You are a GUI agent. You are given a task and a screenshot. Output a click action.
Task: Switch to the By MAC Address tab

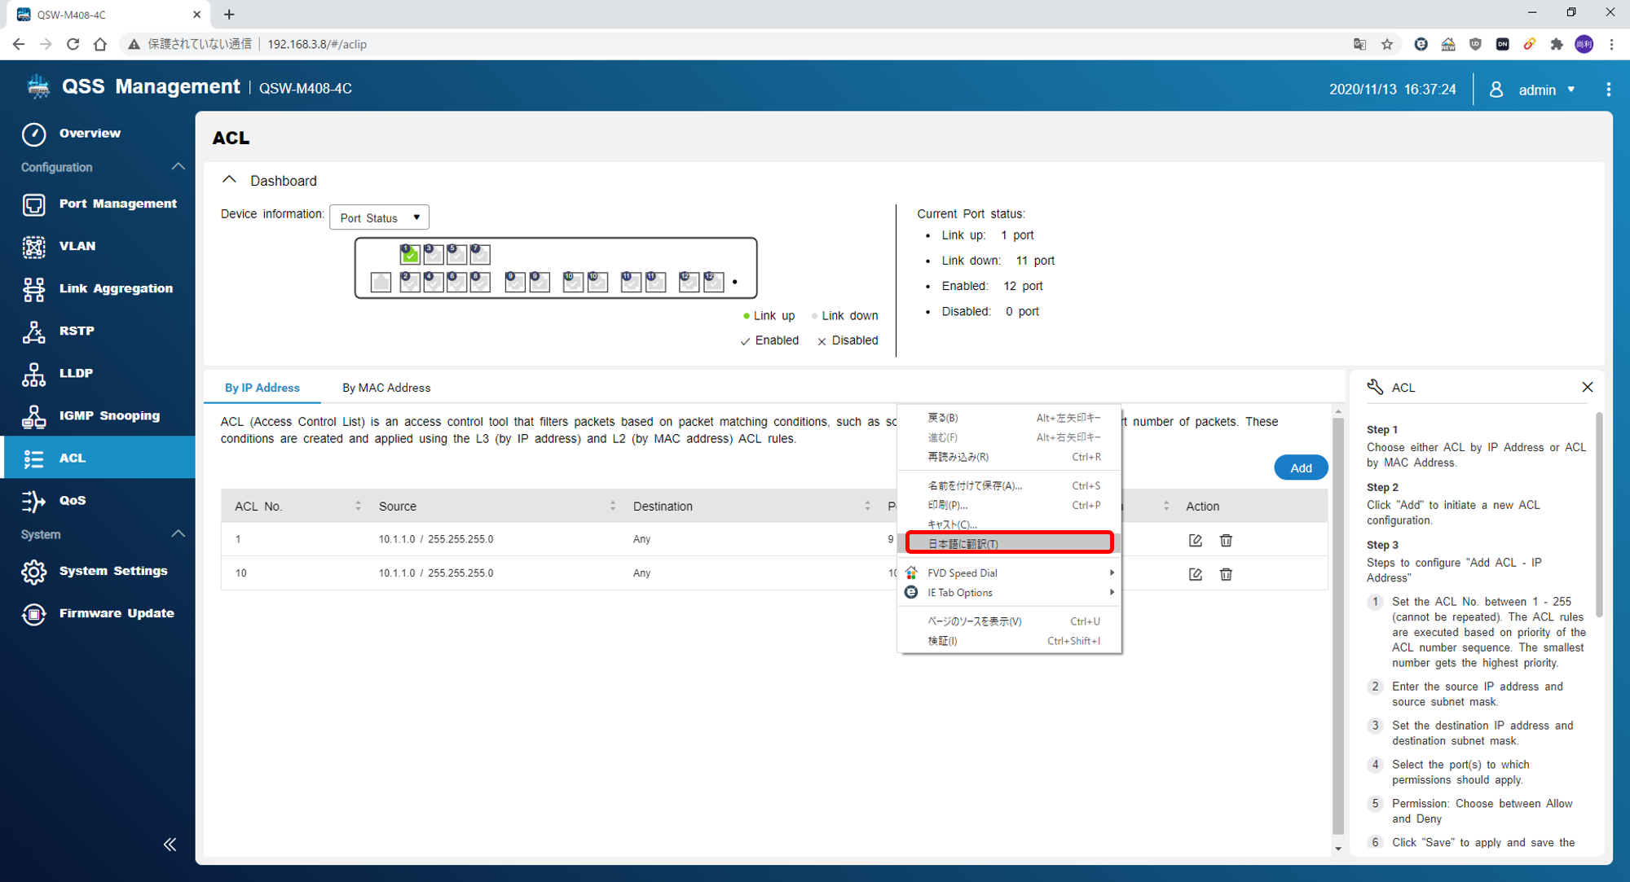385,388
